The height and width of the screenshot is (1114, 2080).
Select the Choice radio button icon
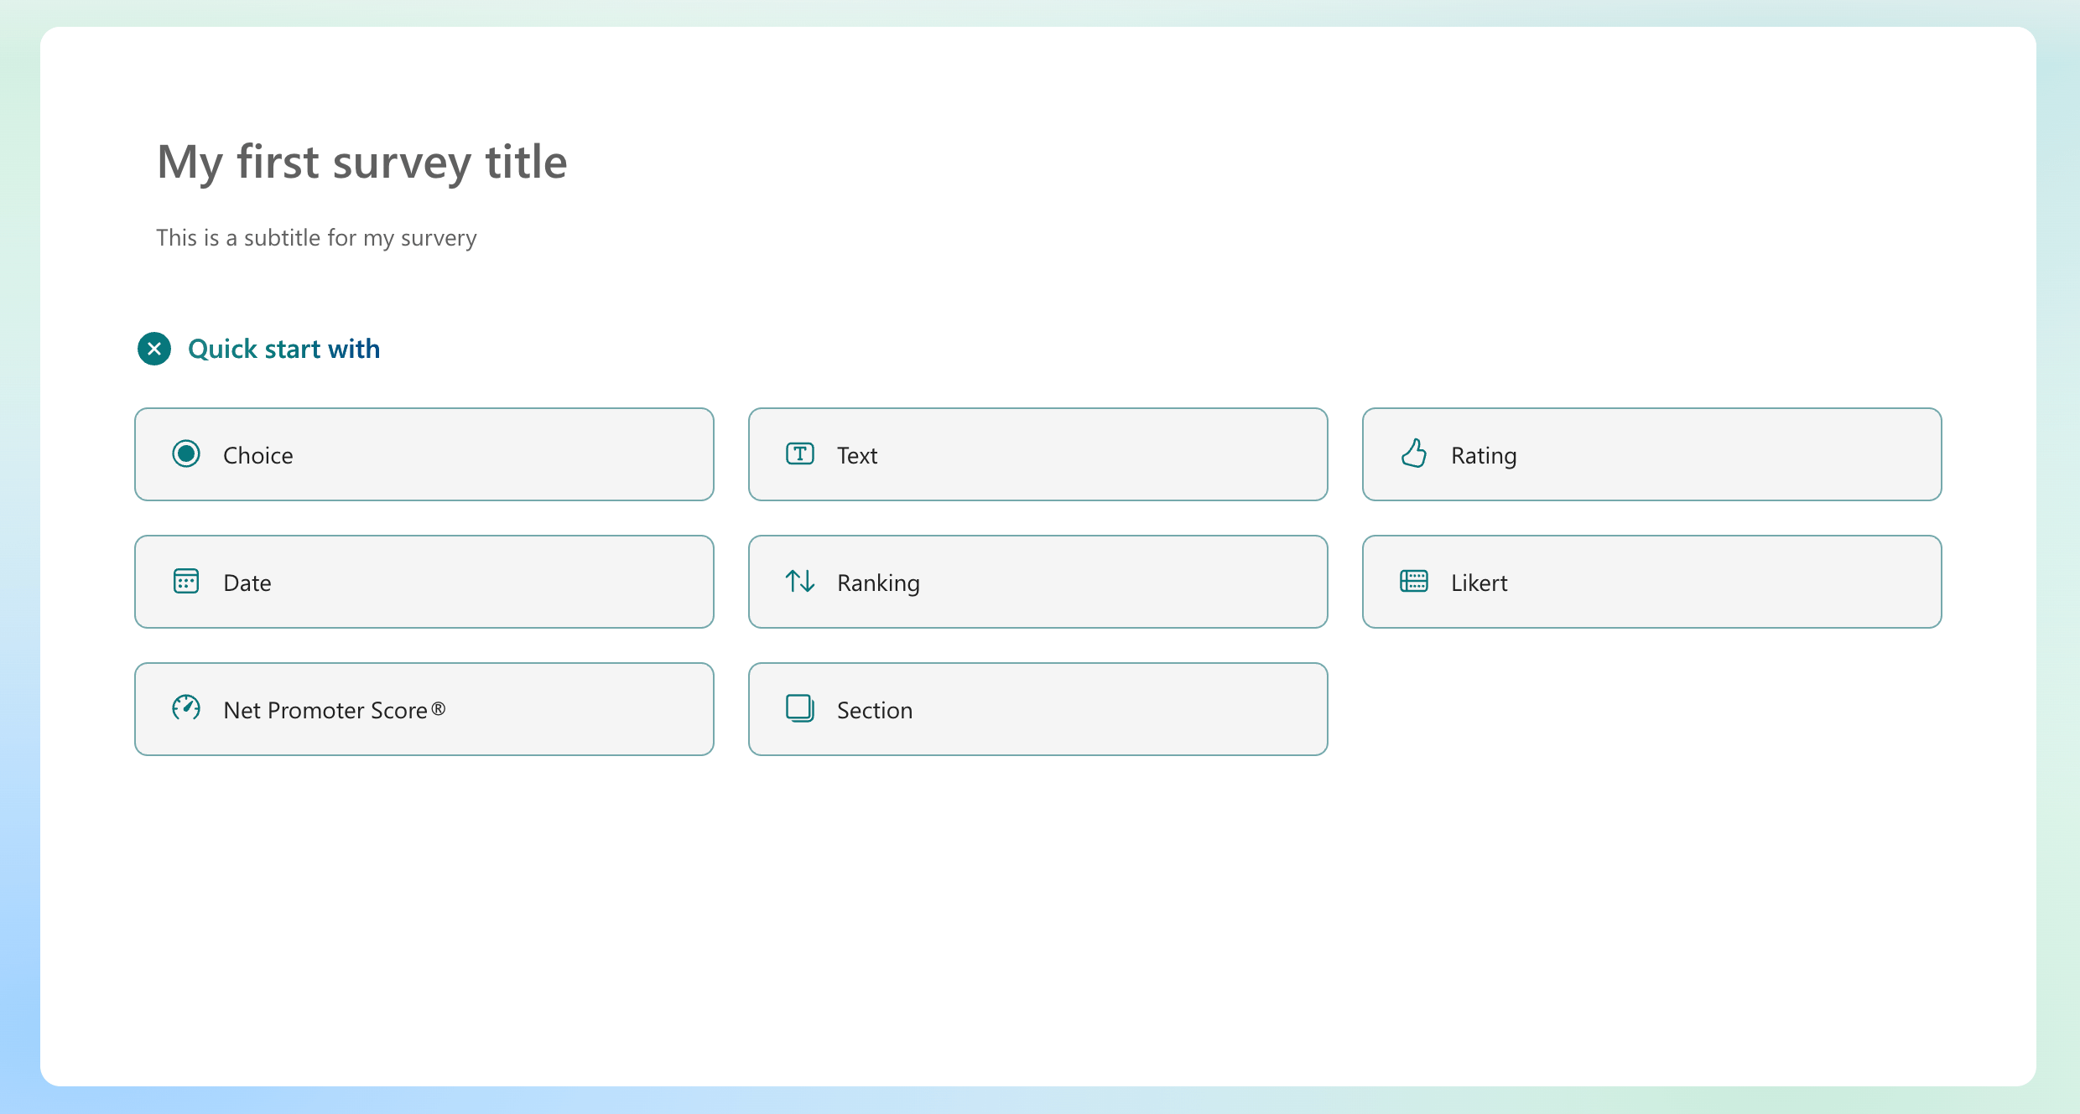(186, 453)
